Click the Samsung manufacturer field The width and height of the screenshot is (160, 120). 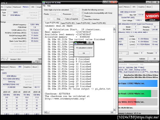coord(11,82)
